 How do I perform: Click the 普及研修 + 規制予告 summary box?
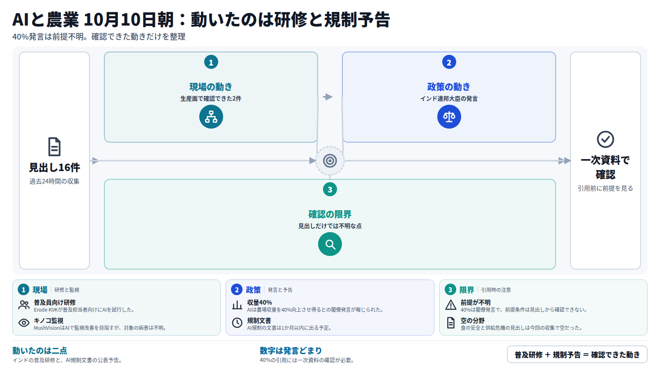click(x=577, y=355)
